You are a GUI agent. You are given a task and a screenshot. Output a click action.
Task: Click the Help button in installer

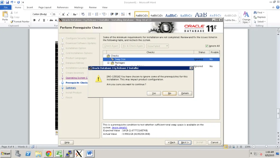[x=67, y=142]
